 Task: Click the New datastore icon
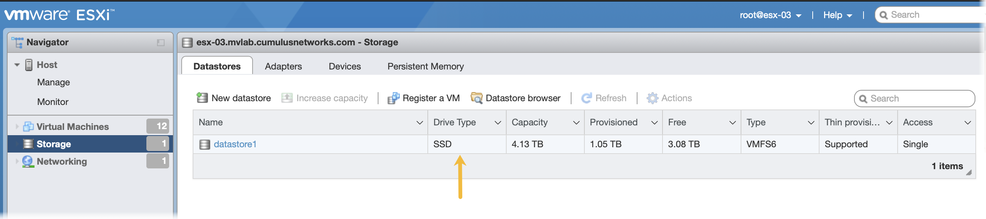[202, 98]
